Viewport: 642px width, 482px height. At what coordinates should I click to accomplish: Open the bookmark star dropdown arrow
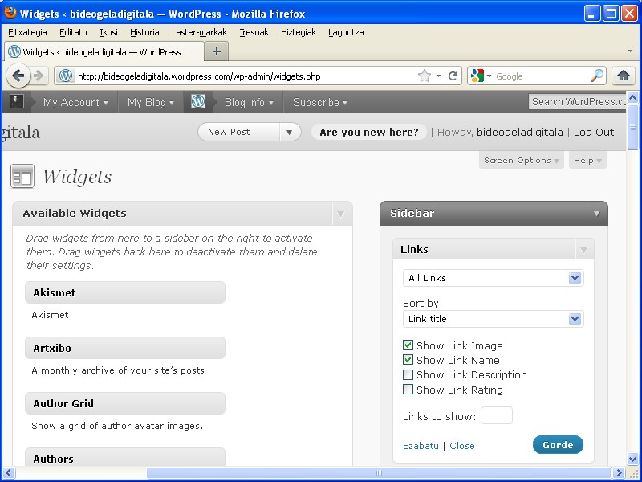438,76
